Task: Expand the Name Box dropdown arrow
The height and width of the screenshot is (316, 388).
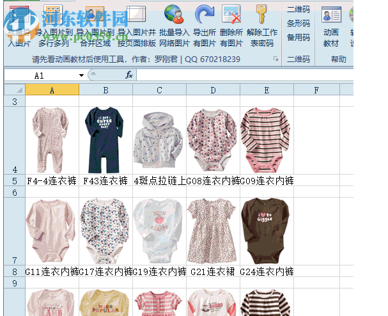Action: tap(81, 75)
